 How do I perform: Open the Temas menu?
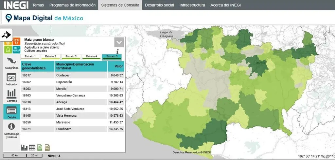[x=38, y=5]
